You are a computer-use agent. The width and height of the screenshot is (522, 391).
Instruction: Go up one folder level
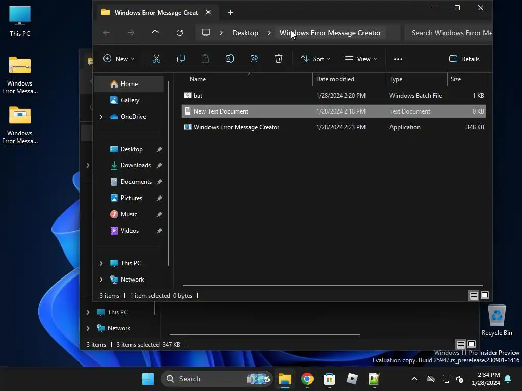[155, 33]
